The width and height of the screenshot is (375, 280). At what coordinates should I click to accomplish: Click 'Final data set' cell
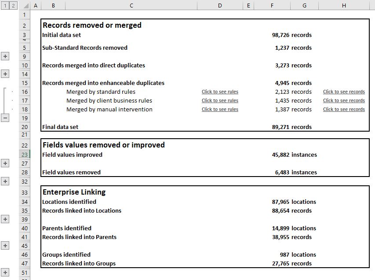pyautogui.click(x=60, y=127)
